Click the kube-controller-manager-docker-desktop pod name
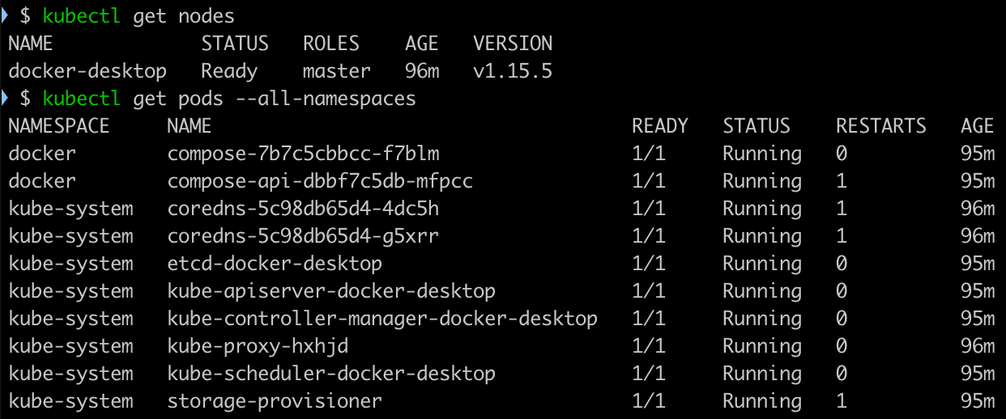1006x419 pixels. [382, 319]
